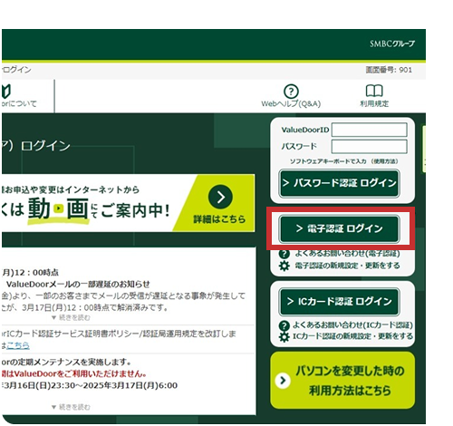Image resolution: width=453 pixels, height=426 pixels.
Task: Click the ValueDoorについて beginner mark icon
Action: click(x=6, y=92)
